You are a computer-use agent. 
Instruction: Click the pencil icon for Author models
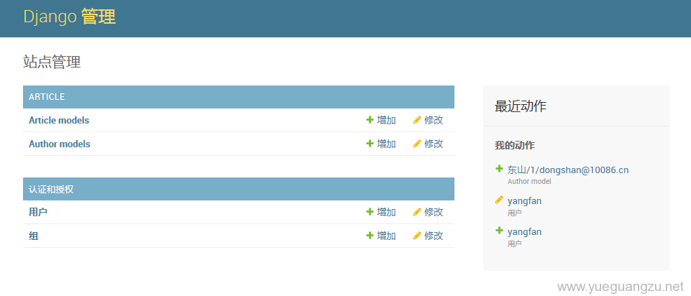[x=417, y=144]
